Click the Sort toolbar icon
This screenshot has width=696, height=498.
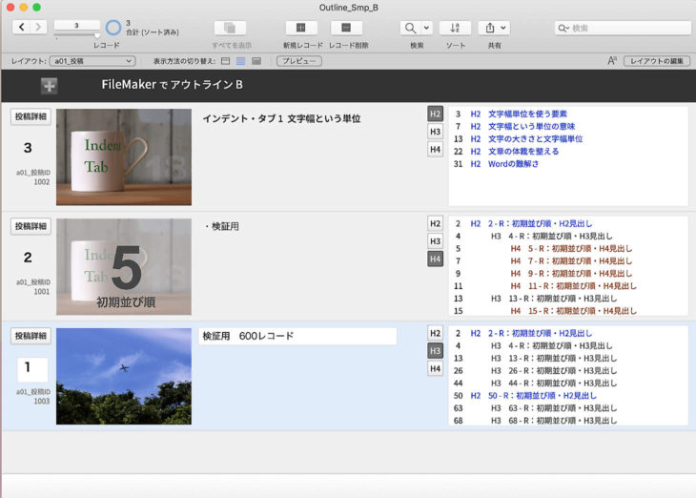coord(455,28)
